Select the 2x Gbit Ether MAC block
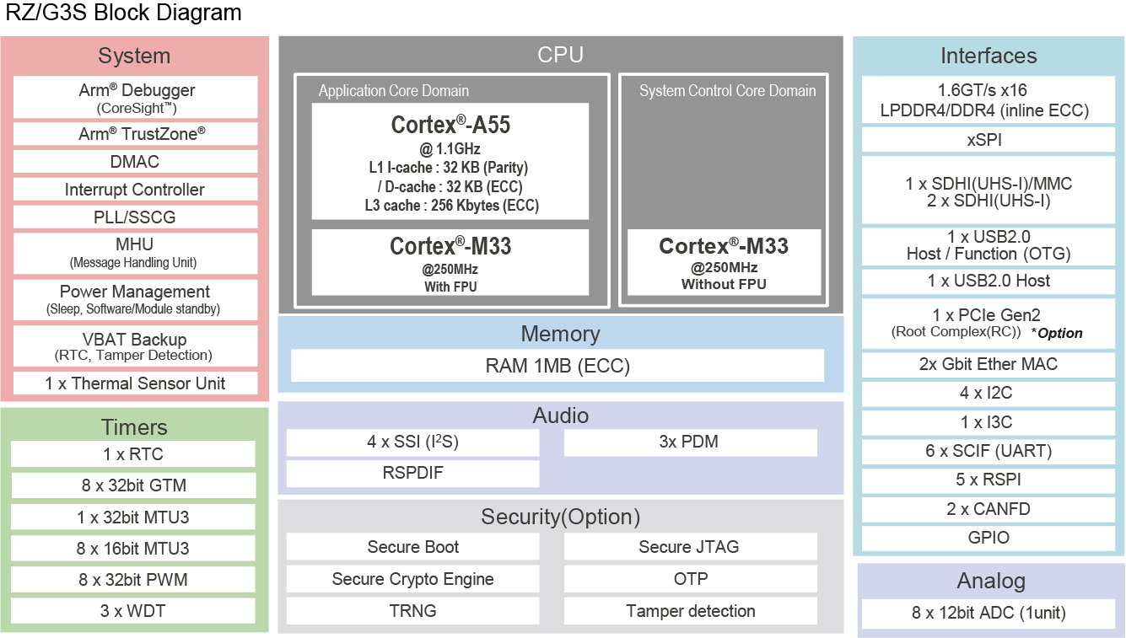The width and height of the screenshot is (1126, 638). tap(988, 364)
